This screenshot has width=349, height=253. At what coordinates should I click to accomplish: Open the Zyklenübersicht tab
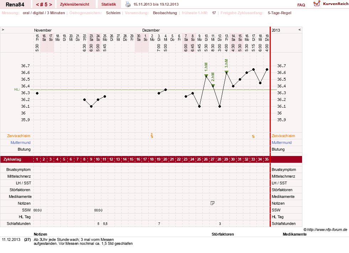[x=75, y=4]
